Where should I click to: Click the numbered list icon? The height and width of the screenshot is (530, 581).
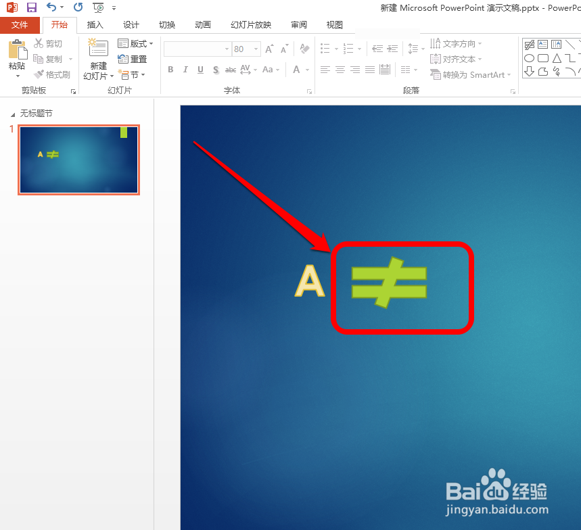[x=348, y=49]
